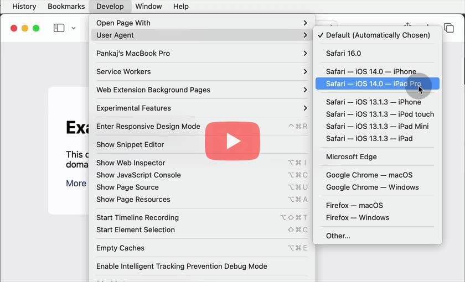Enable Intelligent Tracking Prevention Debug Mode
This screenshot has width=465, height=282.
pyautogui.click(x=201, y=266)
